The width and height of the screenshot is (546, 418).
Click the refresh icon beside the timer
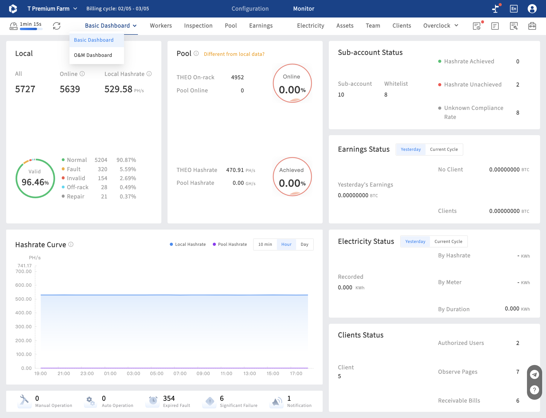57,26
